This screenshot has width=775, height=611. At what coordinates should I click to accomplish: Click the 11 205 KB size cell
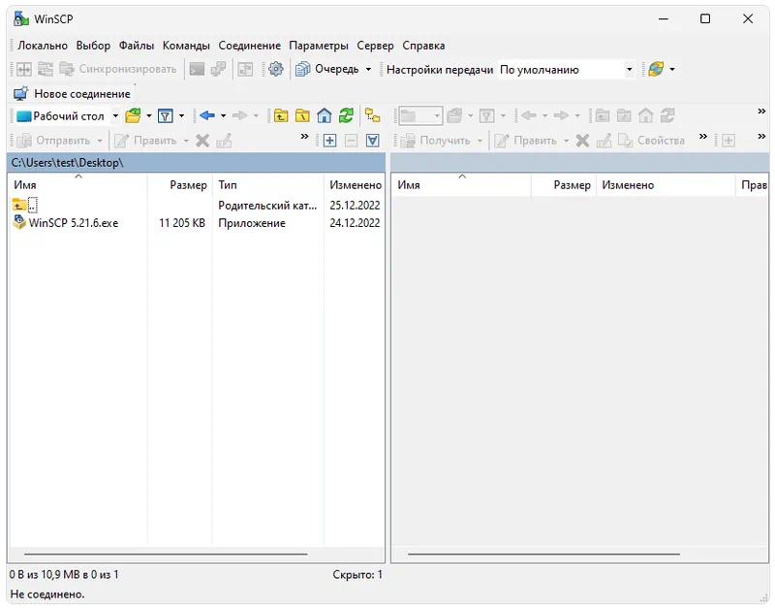pyautogui.click(x=182, y=223)
